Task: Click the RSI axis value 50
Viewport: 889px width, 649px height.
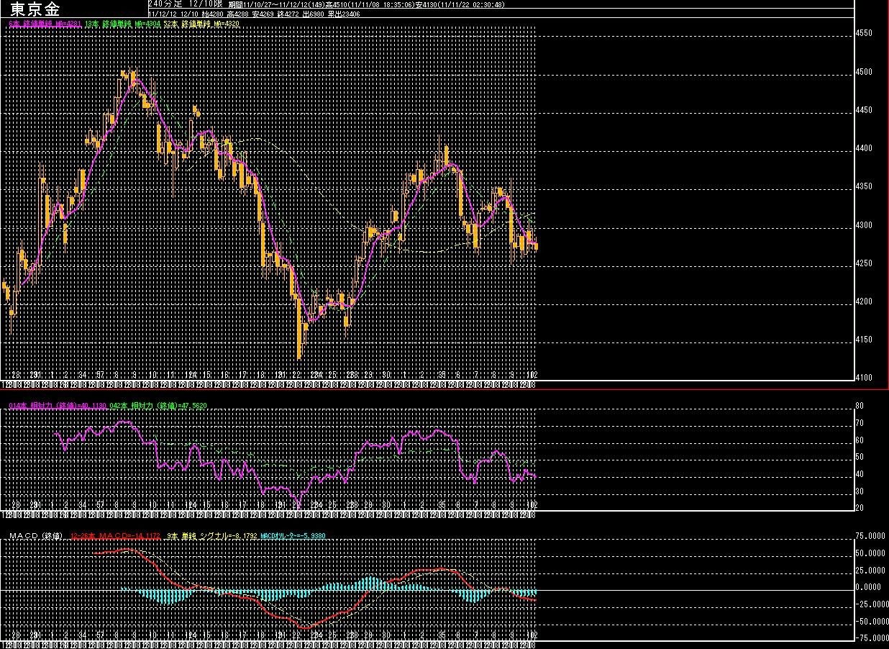Action: 859,457
